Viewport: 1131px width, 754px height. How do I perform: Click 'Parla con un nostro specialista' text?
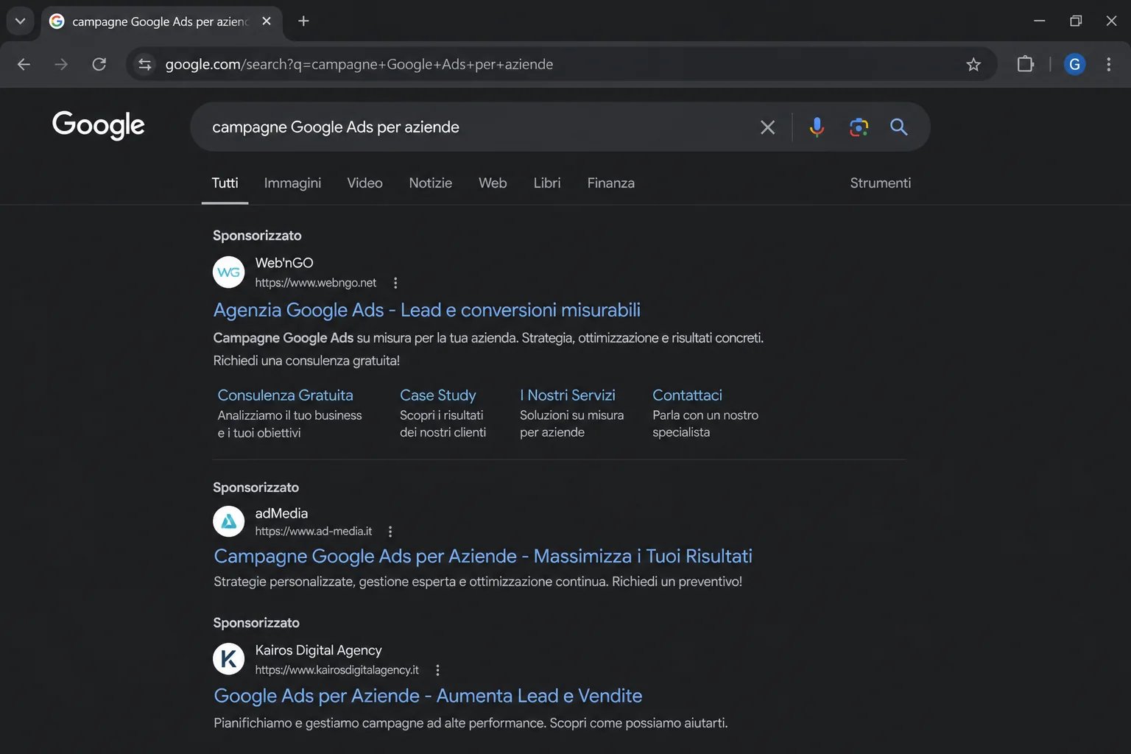point(705,424)
